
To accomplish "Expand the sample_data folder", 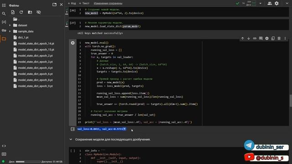I will coord(10,31).
